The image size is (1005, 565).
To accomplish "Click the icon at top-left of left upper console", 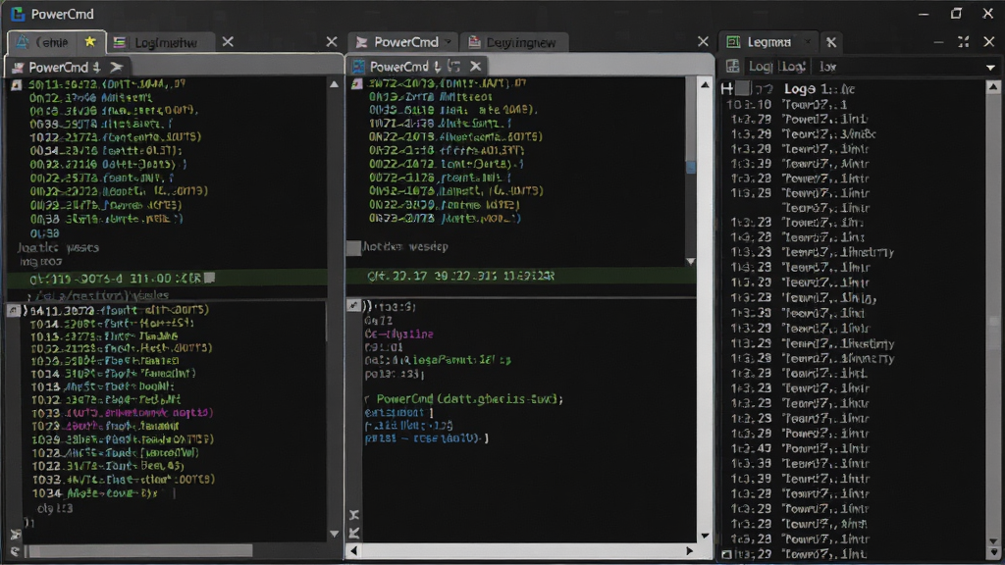I will point(16,84).
